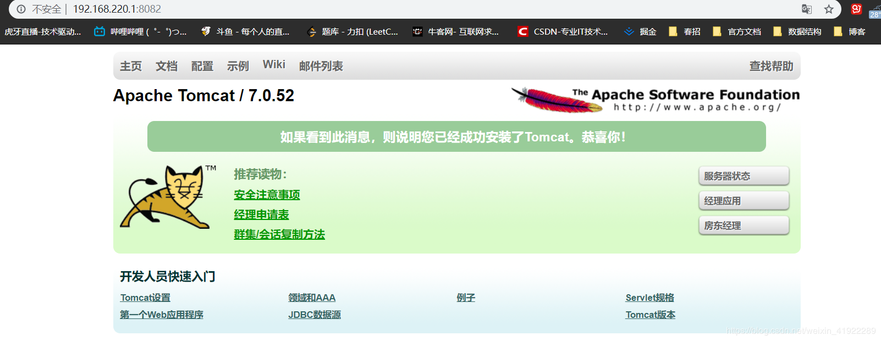The height and width of the screenshot is (341, 881).
Task: Open the 经理申请表 link
Action: (x=261, y=215)
